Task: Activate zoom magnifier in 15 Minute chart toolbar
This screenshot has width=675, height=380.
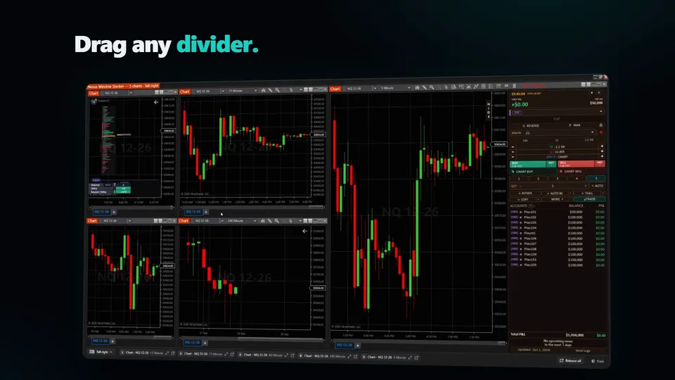Action: click(277, 91)
